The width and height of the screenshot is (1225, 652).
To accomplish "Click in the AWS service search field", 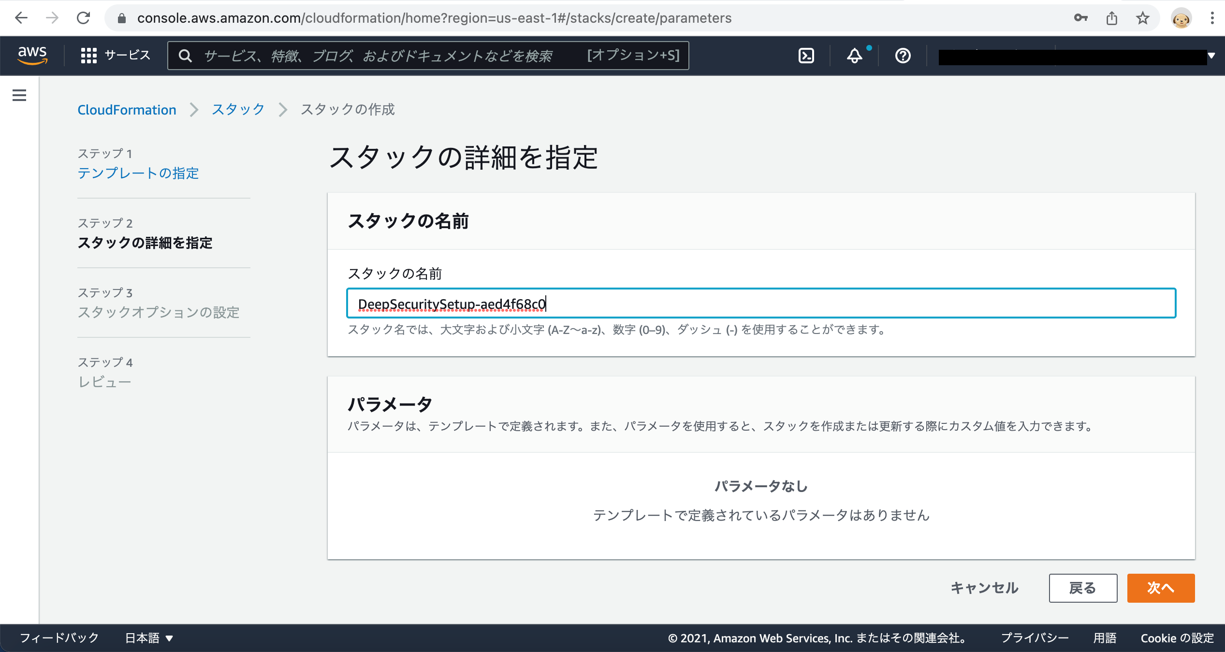I will coord(428,56).
